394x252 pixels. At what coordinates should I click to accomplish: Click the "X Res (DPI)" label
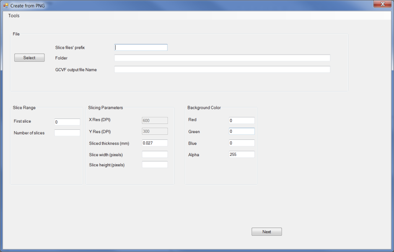[x=100, y=120]
